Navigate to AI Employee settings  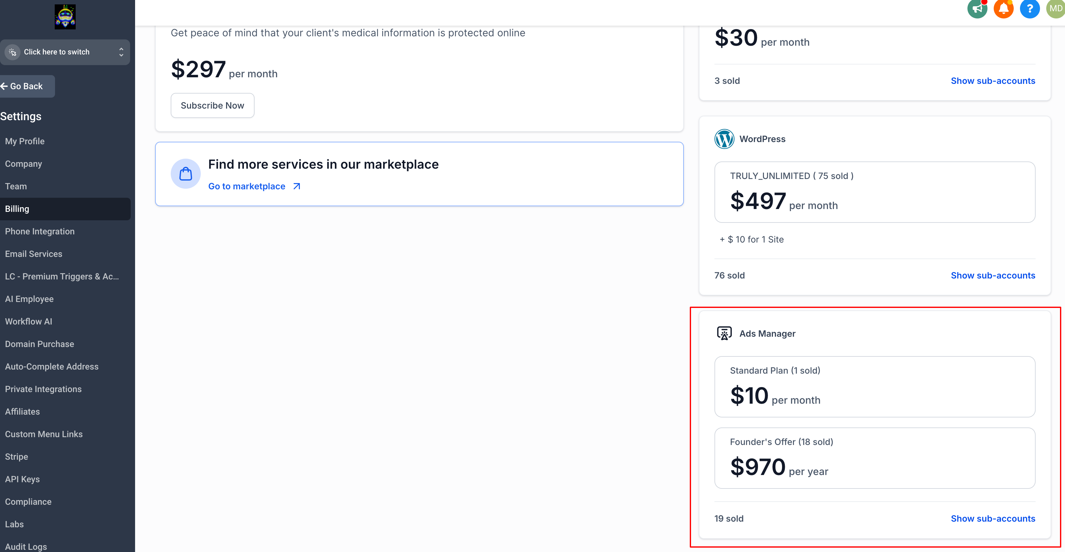point(29,299)
